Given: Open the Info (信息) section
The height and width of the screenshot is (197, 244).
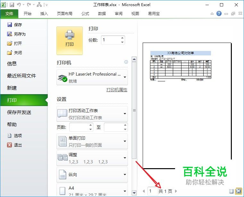Looking at the screenshot, I should click(x=12, y=63).
